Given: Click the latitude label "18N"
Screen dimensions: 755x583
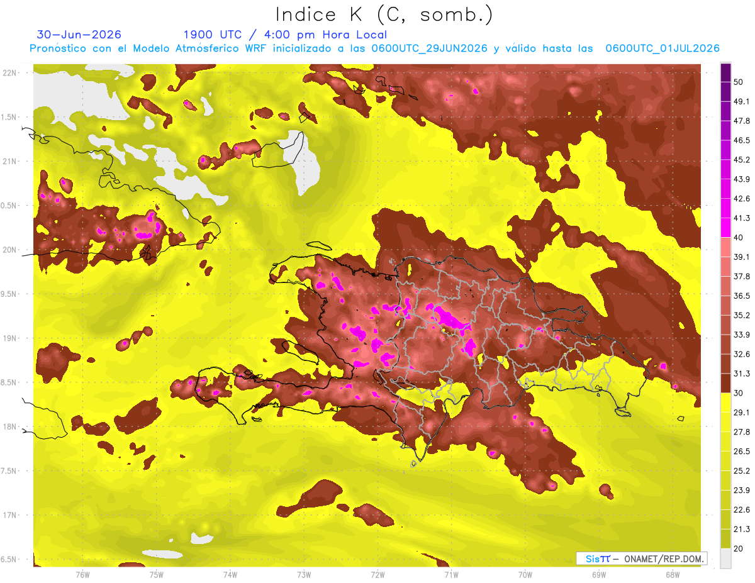Looking at the screenshot, I should point(9,427).
